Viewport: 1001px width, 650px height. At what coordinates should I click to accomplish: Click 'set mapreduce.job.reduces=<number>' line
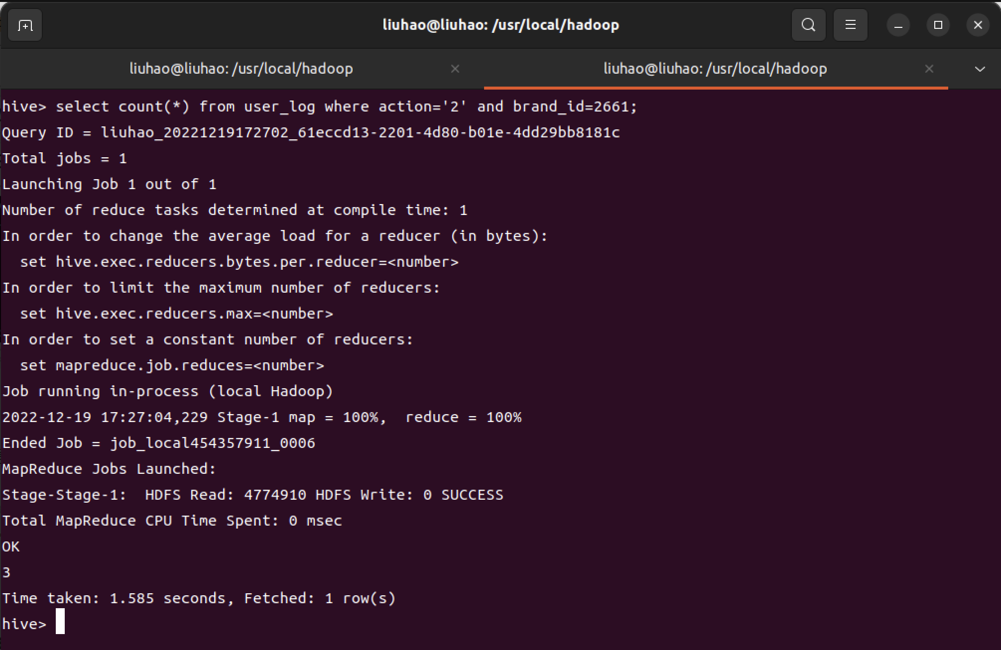click(x=172, y=365)
